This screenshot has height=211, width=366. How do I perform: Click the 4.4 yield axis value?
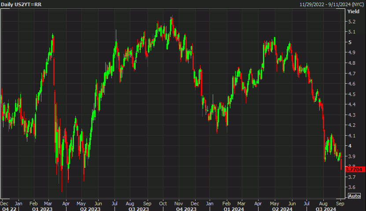[351, 104]
